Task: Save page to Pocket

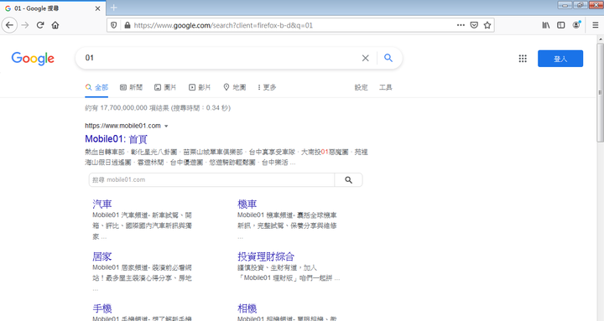Action: [474, 25]
